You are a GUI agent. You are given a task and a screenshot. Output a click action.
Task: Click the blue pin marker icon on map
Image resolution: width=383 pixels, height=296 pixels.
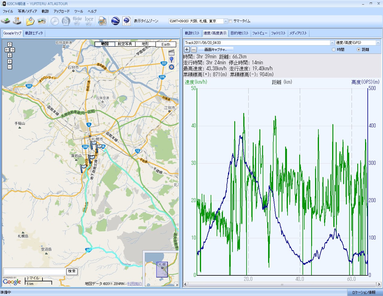[x=171, y=60]
